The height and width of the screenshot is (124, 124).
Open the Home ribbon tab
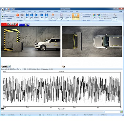point(8,11)
